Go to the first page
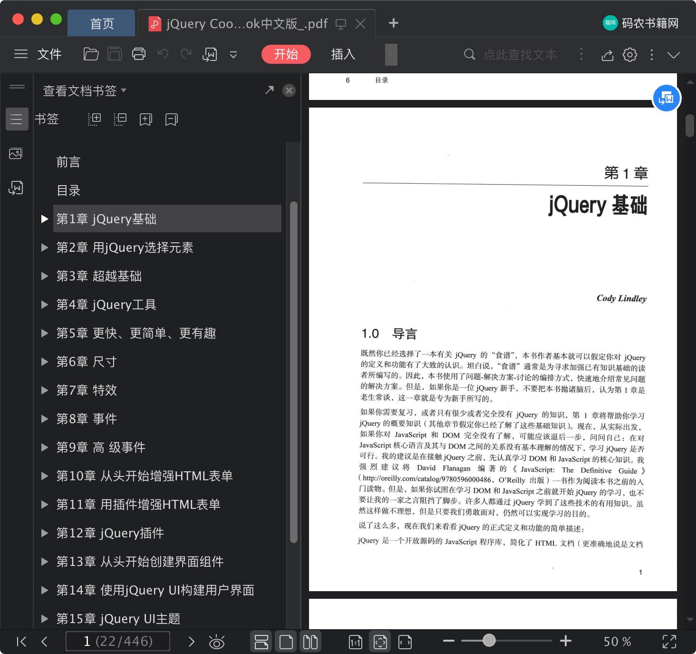Viewport: 696px width, 654px height. tap(21, 642)
